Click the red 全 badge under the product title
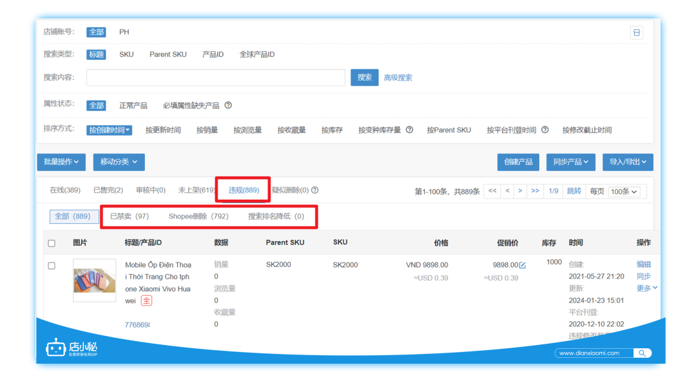 coord(147,300)
